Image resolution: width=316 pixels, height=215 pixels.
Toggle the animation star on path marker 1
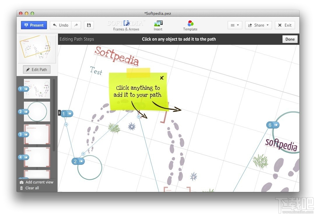[69, 114]
